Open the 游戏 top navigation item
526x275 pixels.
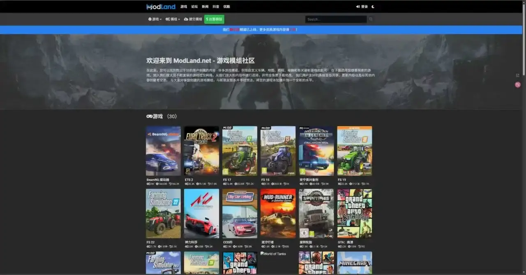184,7
